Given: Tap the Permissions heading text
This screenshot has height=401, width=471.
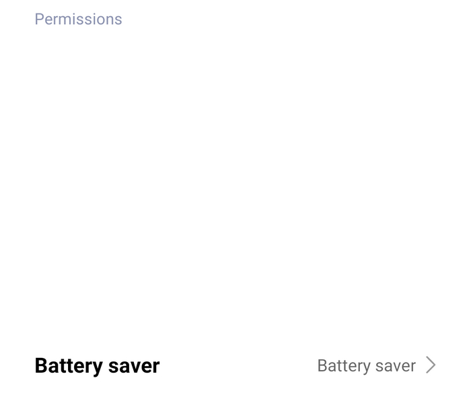Looking at the screenshot, I should [79, 20].
